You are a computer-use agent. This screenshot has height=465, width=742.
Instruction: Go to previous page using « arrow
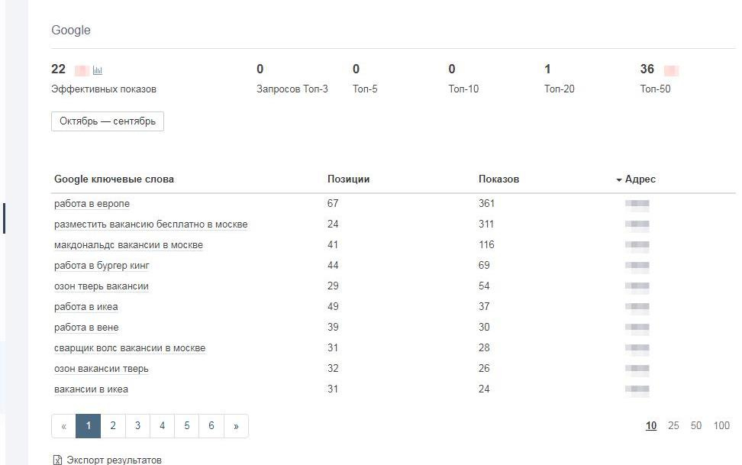click(63, 426)
